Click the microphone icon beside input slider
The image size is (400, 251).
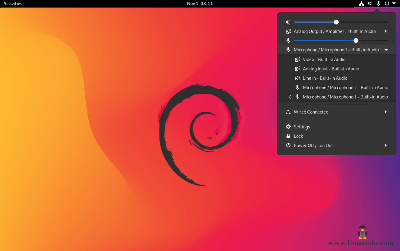tap(288, 40)
